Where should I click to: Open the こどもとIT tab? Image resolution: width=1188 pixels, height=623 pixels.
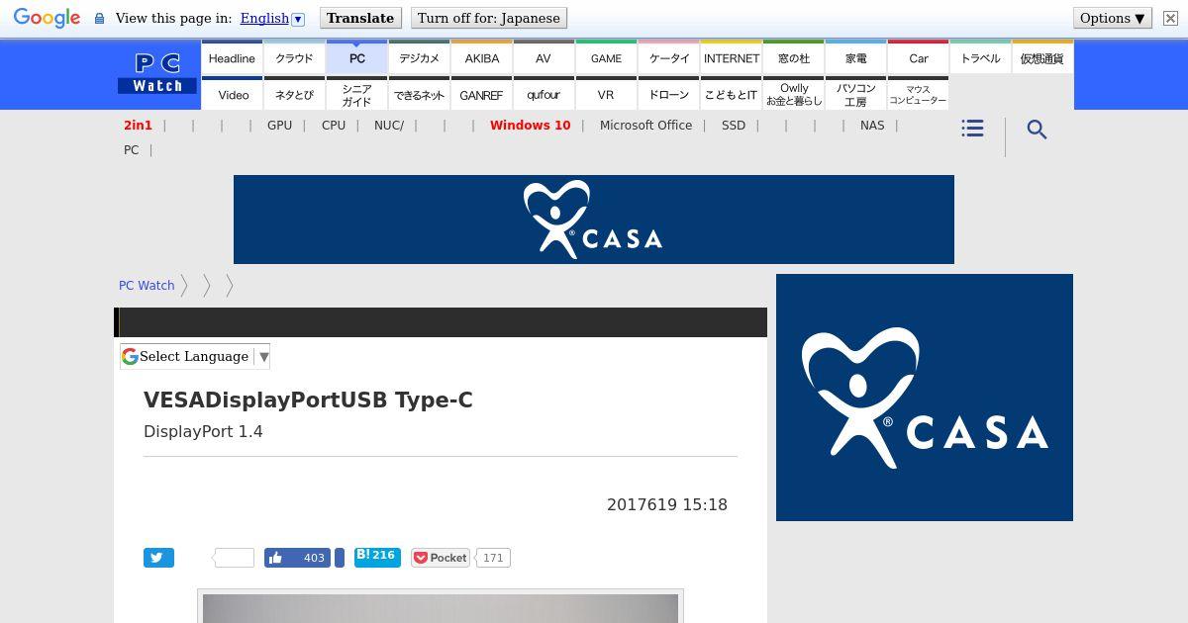(732, 94)
